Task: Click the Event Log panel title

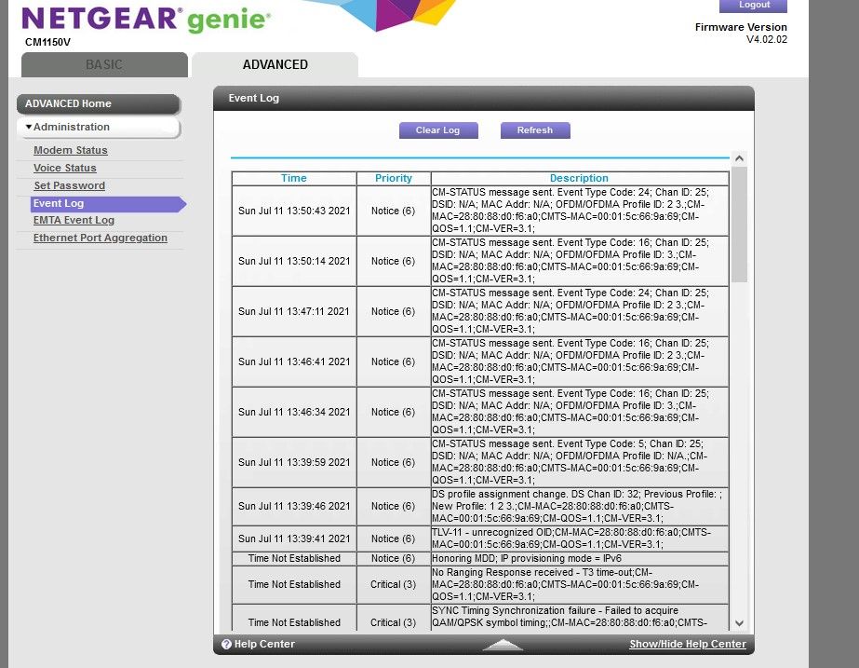Action: tap(254, 98)
